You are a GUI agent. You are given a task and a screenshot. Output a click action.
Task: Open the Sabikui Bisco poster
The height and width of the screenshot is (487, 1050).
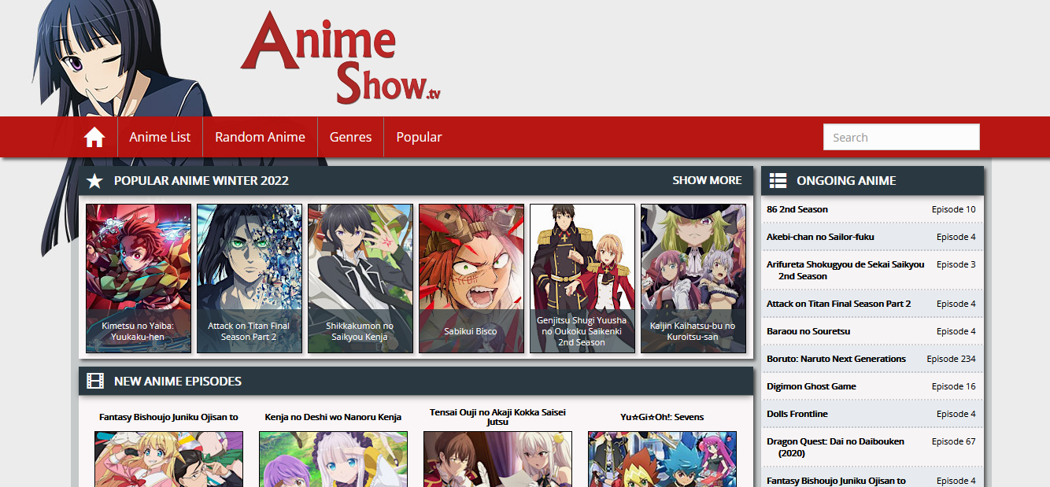point(471,279)
